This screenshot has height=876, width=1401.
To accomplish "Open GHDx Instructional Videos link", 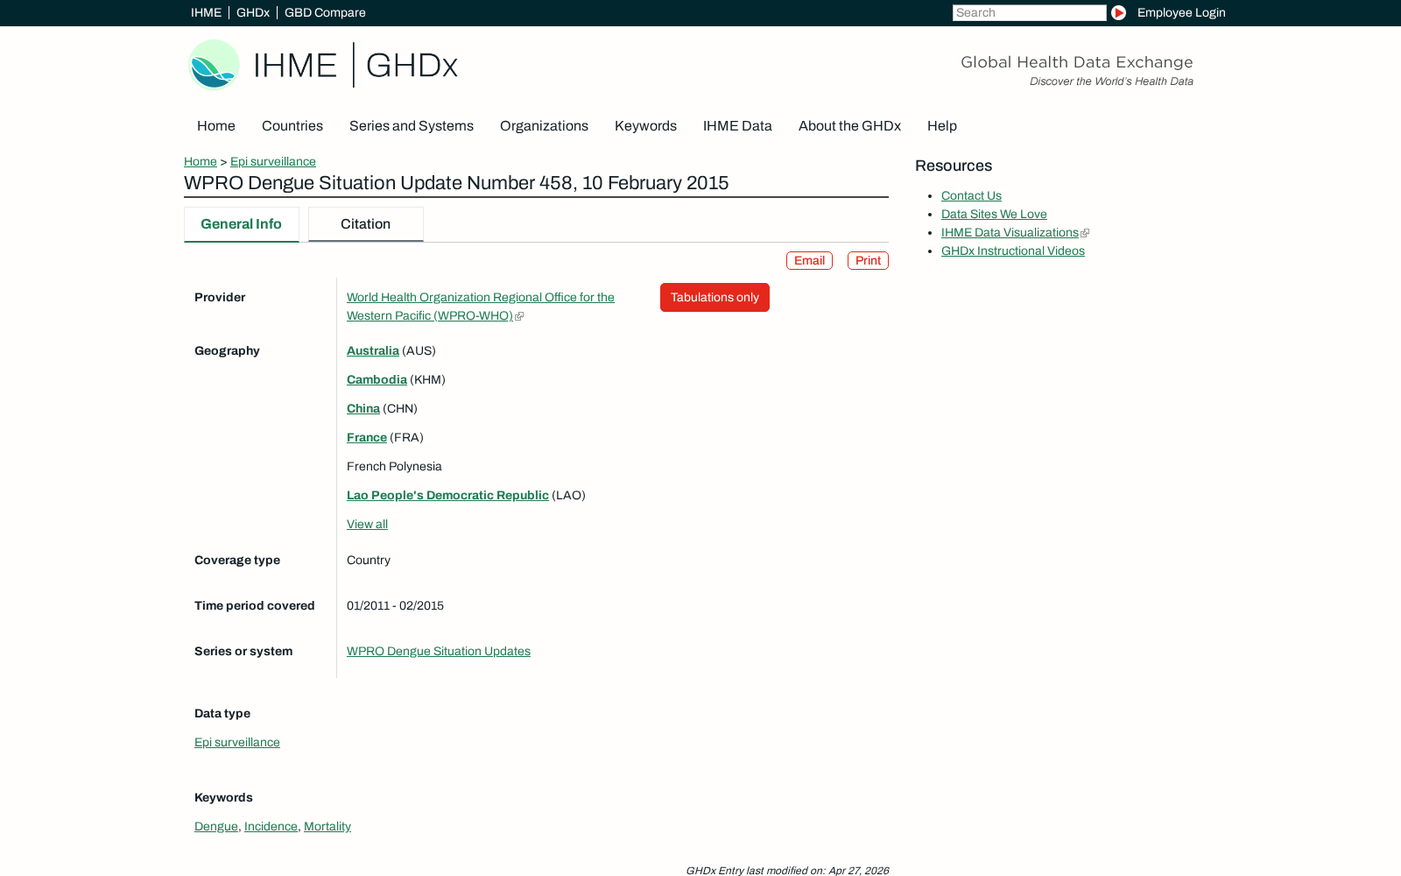I will pos(1013,251).
